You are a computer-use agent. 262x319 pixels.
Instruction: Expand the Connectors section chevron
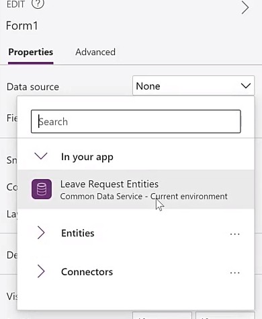[x=41, y=271]
